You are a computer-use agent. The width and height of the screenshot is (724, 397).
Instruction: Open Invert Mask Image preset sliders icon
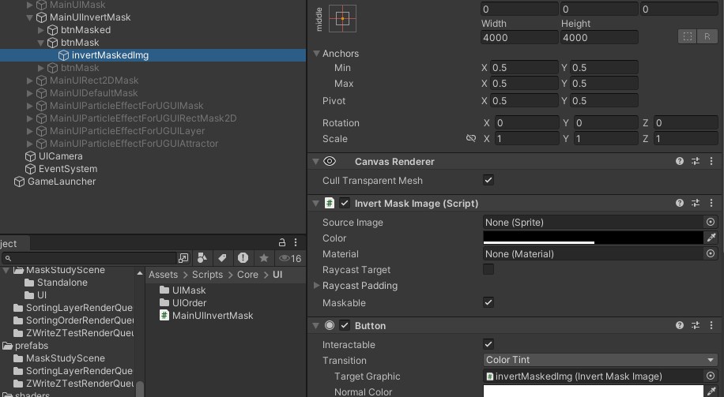pyautogui.click(x=696, y=203)
